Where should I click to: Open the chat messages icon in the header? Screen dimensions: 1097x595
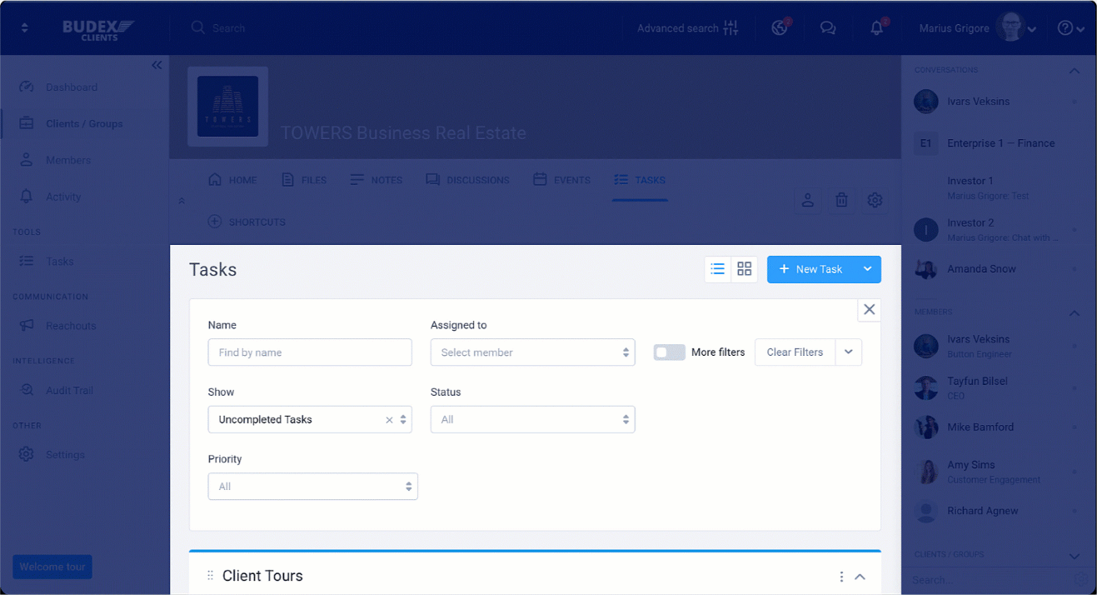(x=827, y=28)
